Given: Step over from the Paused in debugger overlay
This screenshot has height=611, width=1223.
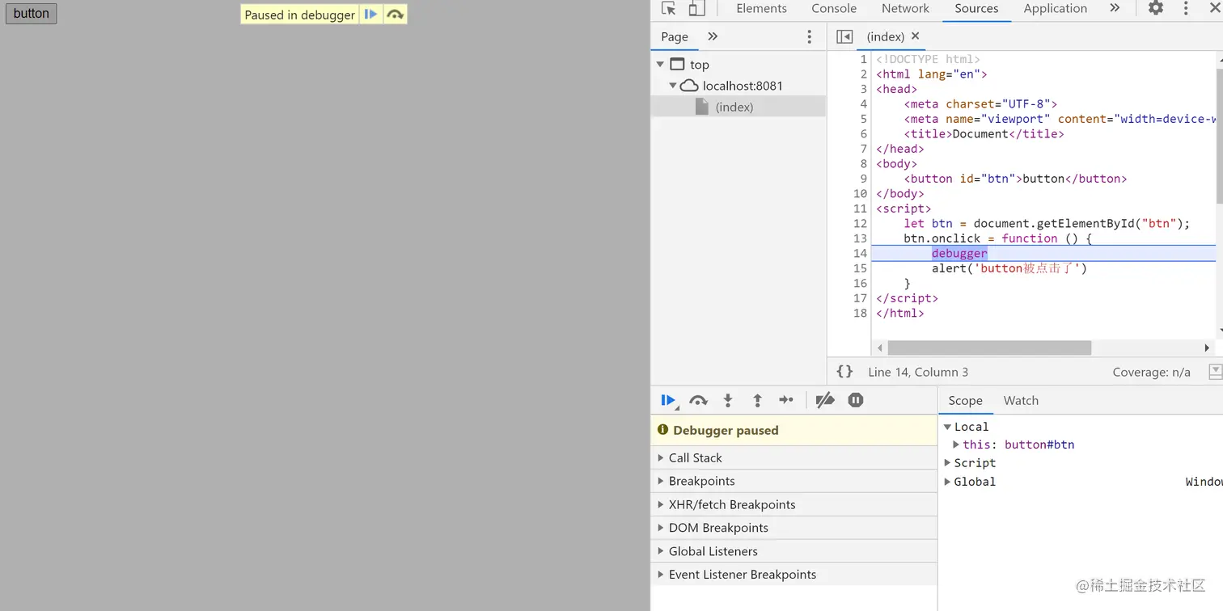Looking at the screenshot, I should pos(395,15).
